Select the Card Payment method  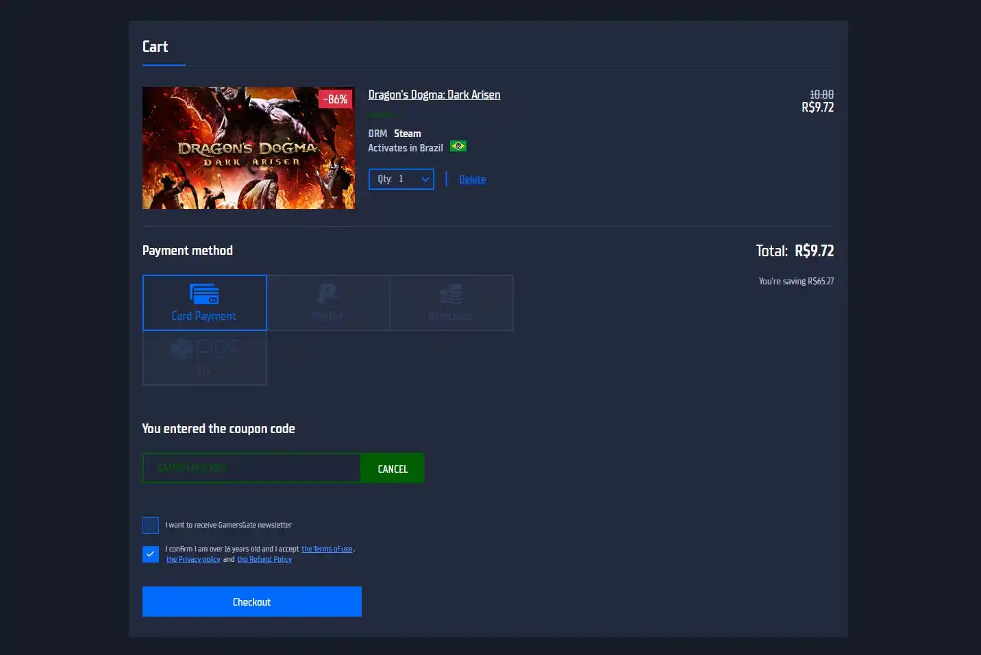[204, 303]
